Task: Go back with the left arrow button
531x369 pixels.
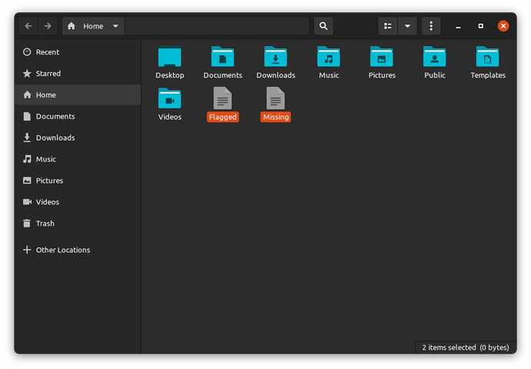Action: [28, 26]
